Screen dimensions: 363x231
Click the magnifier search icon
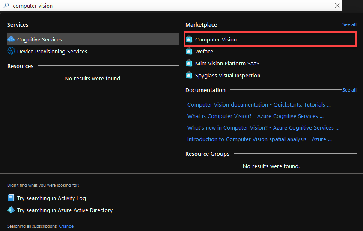click(x=6, y=6)
